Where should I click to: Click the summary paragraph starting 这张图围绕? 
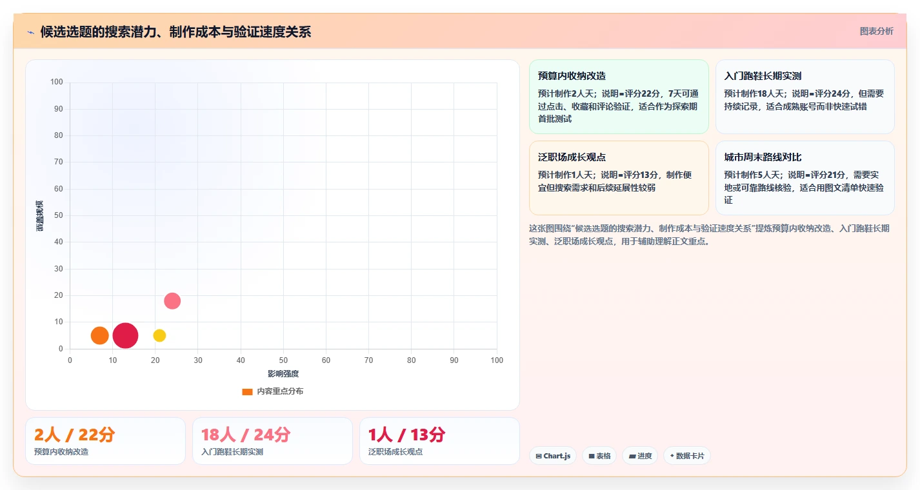click(x=709, y=235)
